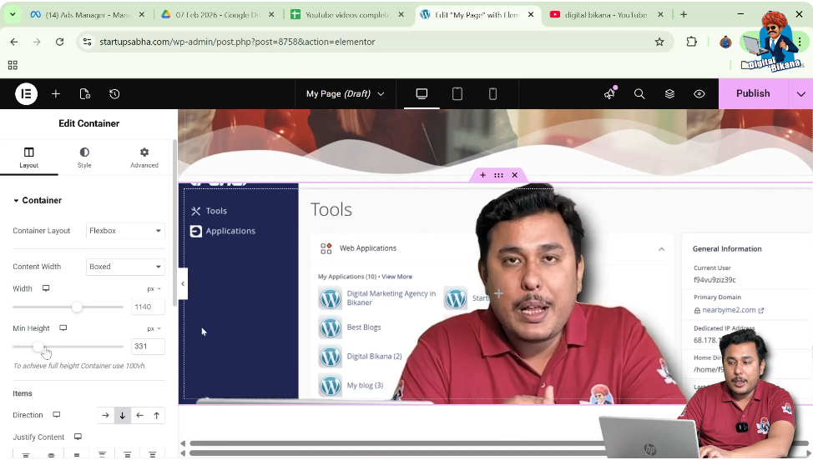Switch to Tablet responsive view
Viewport: 813px width, 460px height.
tap(457, 94)
